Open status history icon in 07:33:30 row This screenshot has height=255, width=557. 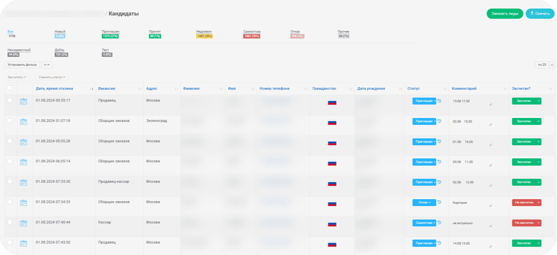[439, 182]
